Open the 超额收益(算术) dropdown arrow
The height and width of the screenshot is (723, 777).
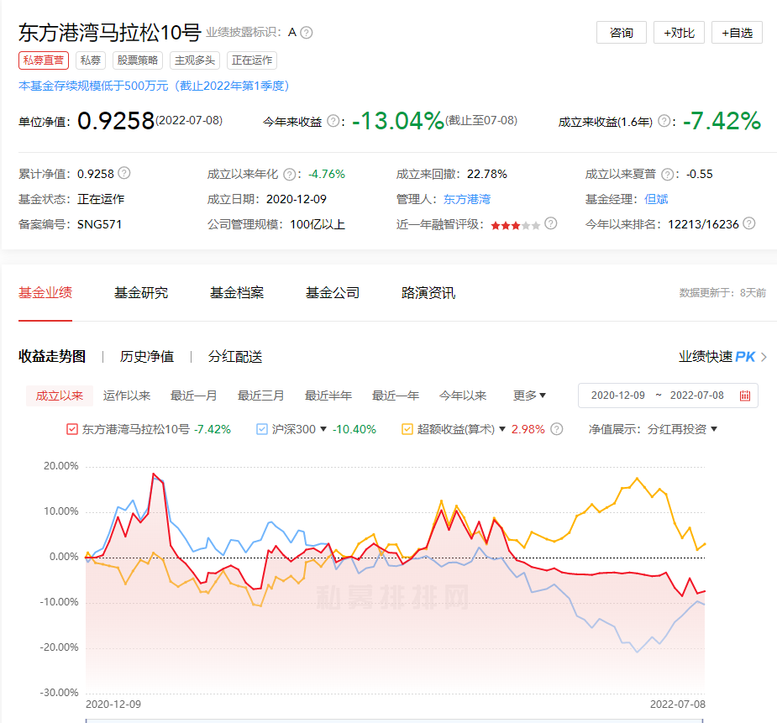[x=502, y=429]
